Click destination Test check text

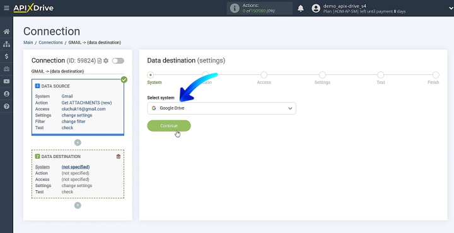pos(67,191)
